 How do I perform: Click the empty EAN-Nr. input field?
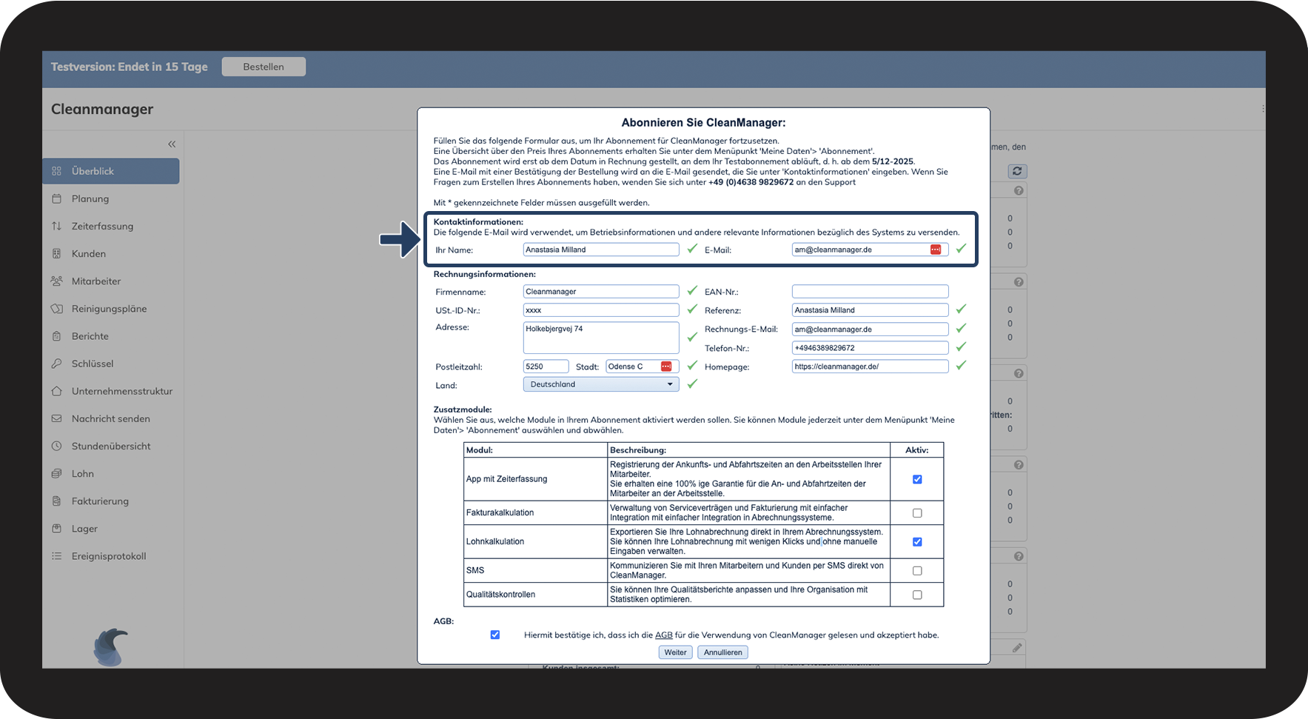pos(870,292)
